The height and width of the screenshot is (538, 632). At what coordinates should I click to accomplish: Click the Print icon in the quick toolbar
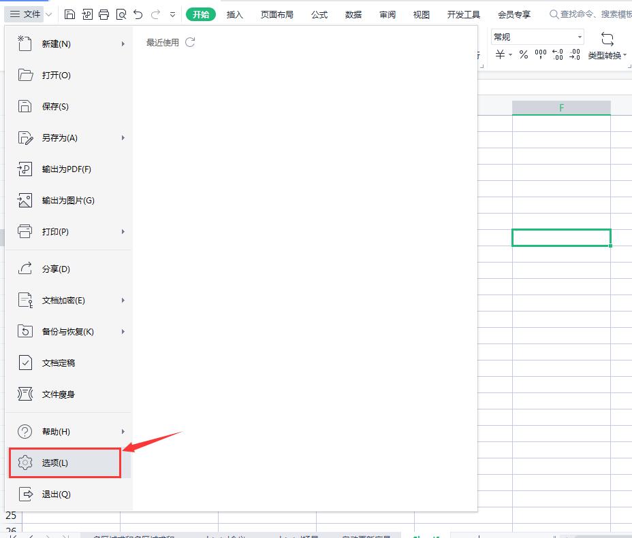pos(104,15)
